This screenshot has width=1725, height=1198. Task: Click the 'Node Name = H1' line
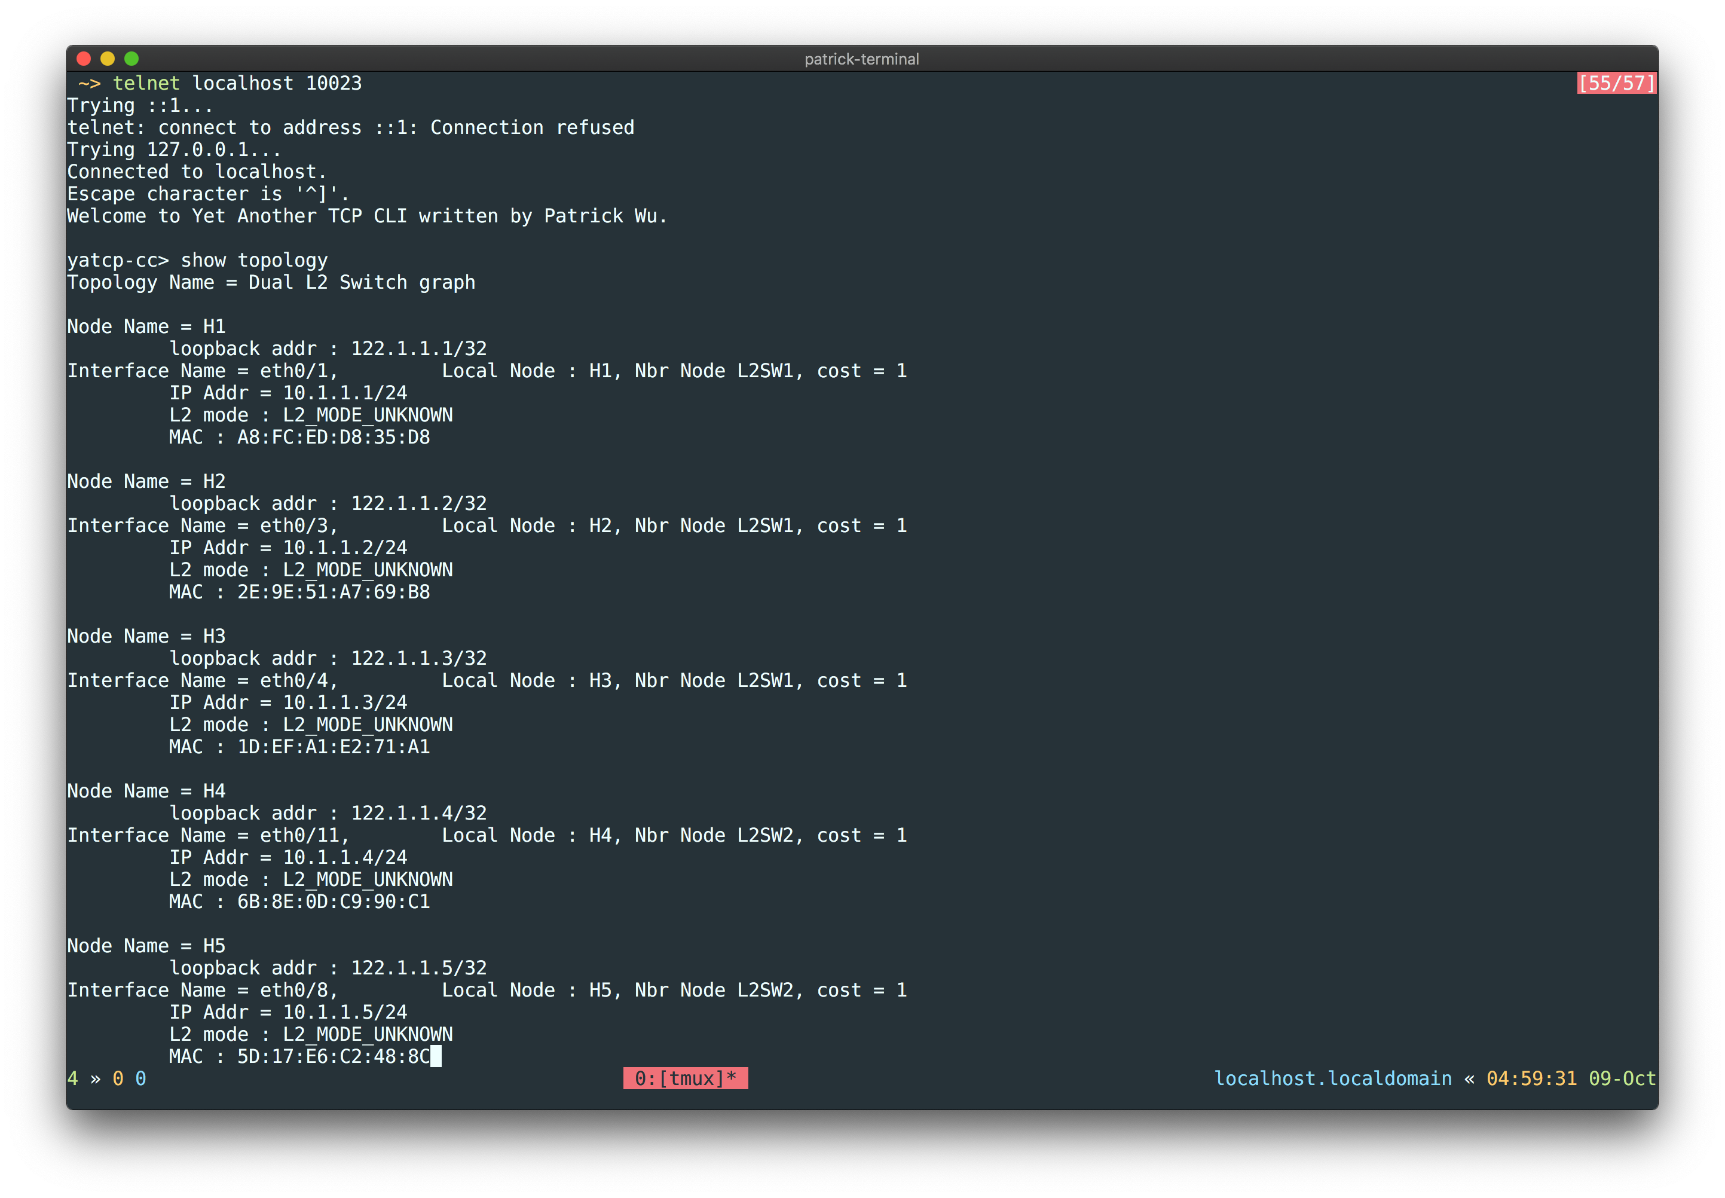coord(146,326)
